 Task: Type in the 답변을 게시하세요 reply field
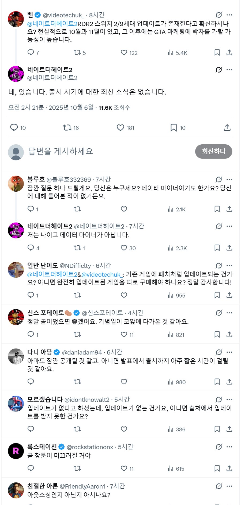[x=107, y=151]
